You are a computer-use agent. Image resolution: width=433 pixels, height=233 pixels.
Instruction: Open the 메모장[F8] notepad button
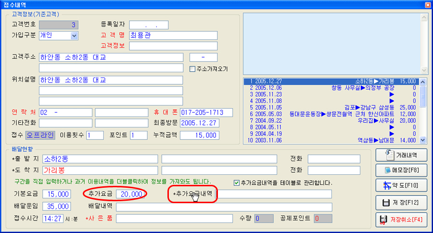pos(401,170)
